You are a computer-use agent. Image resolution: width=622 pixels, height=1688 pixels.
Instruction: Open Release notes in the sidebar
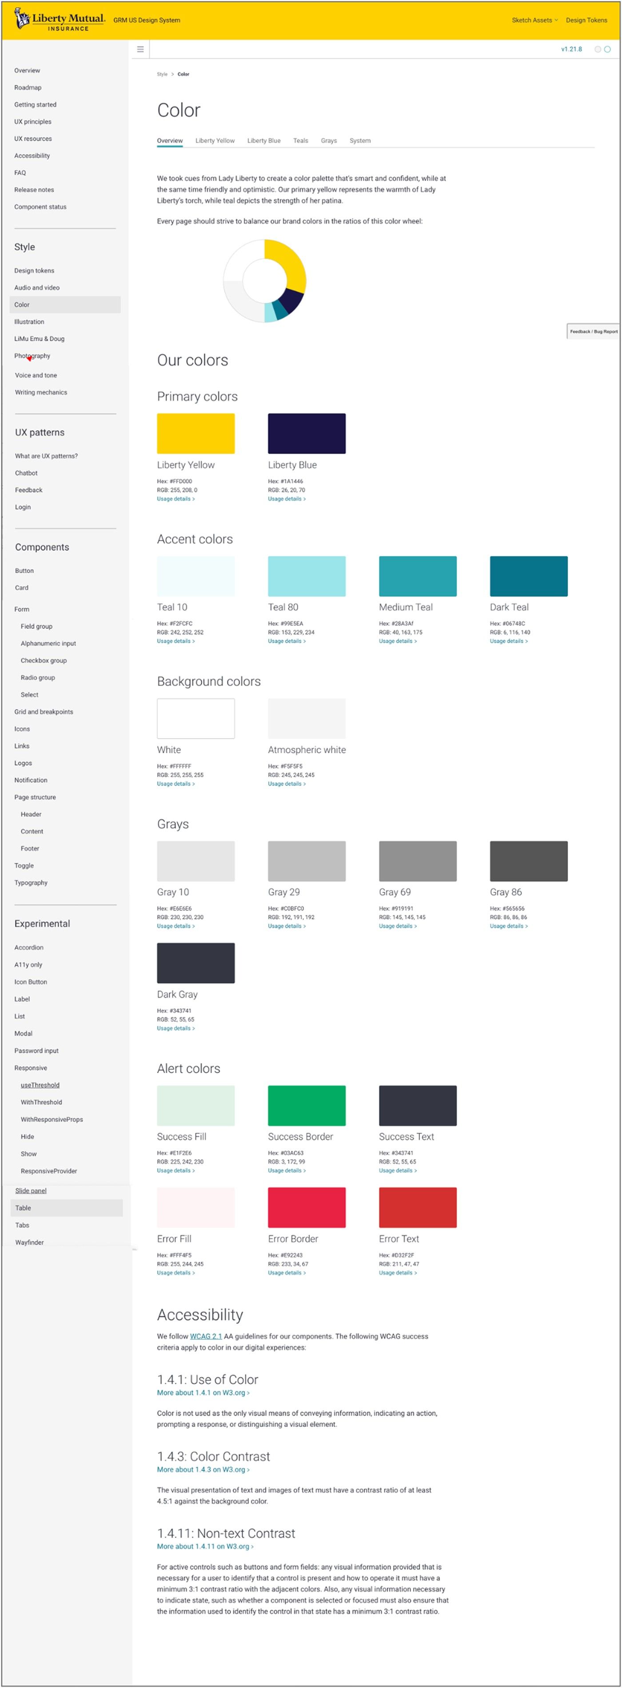34,190
